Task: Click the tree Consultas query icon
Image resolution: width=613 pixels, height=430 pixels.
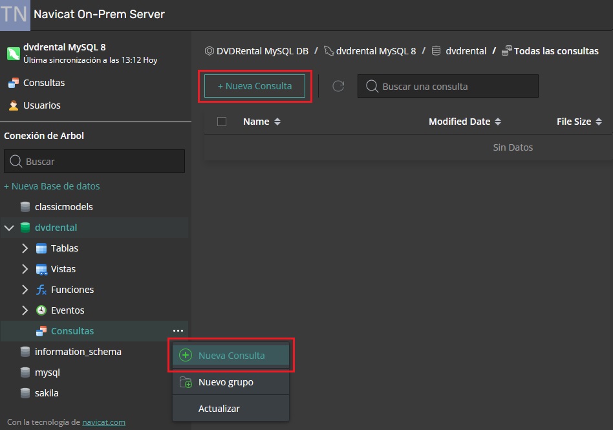Action: [x=41, y=331]
